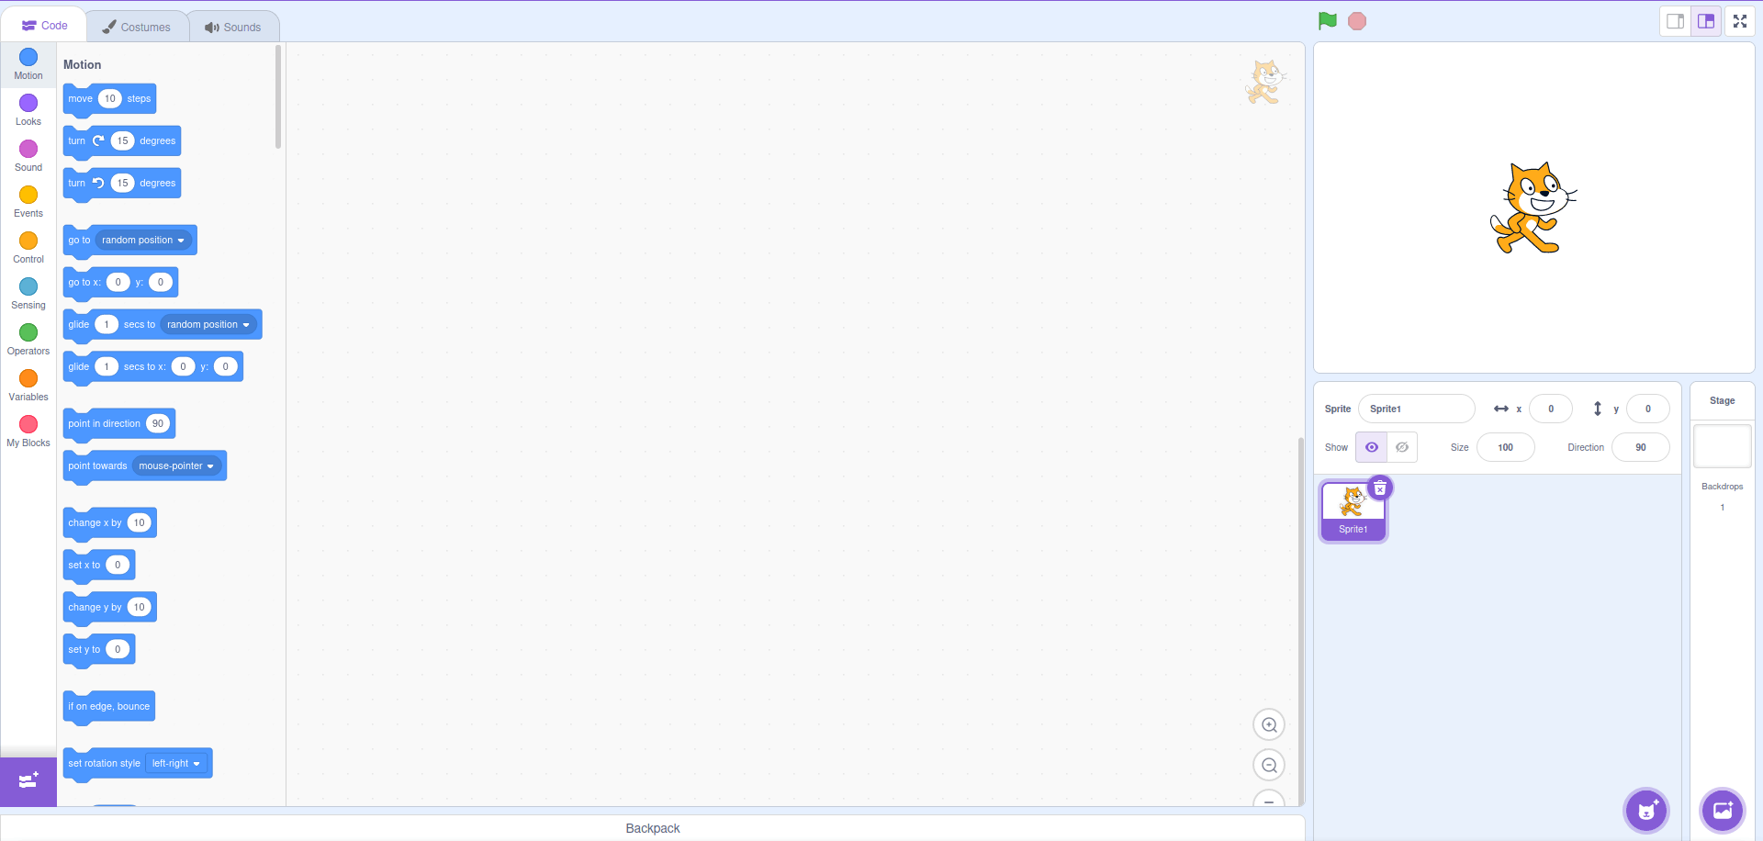Open the 'point towards' mouse-pointer dropdown
The height and width of the screenshot is (841, 1763).
point(177,465)
